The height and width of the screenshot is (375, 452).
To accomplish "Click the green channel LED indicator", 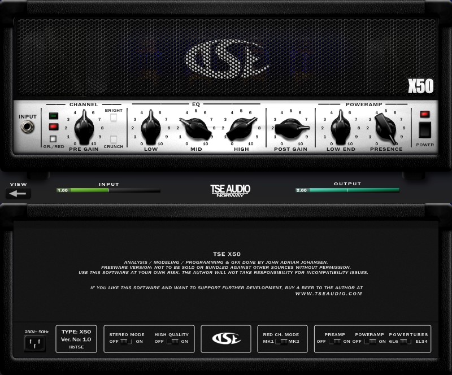I will point(53,116).
